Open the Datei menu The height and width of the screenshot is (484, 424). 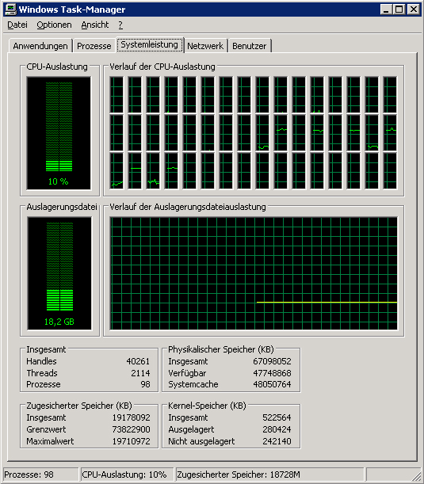17,25
